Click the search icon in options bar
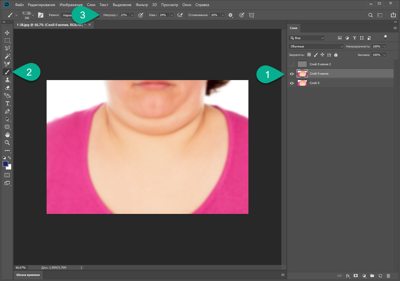400x281 pixels. click(370, 15)
